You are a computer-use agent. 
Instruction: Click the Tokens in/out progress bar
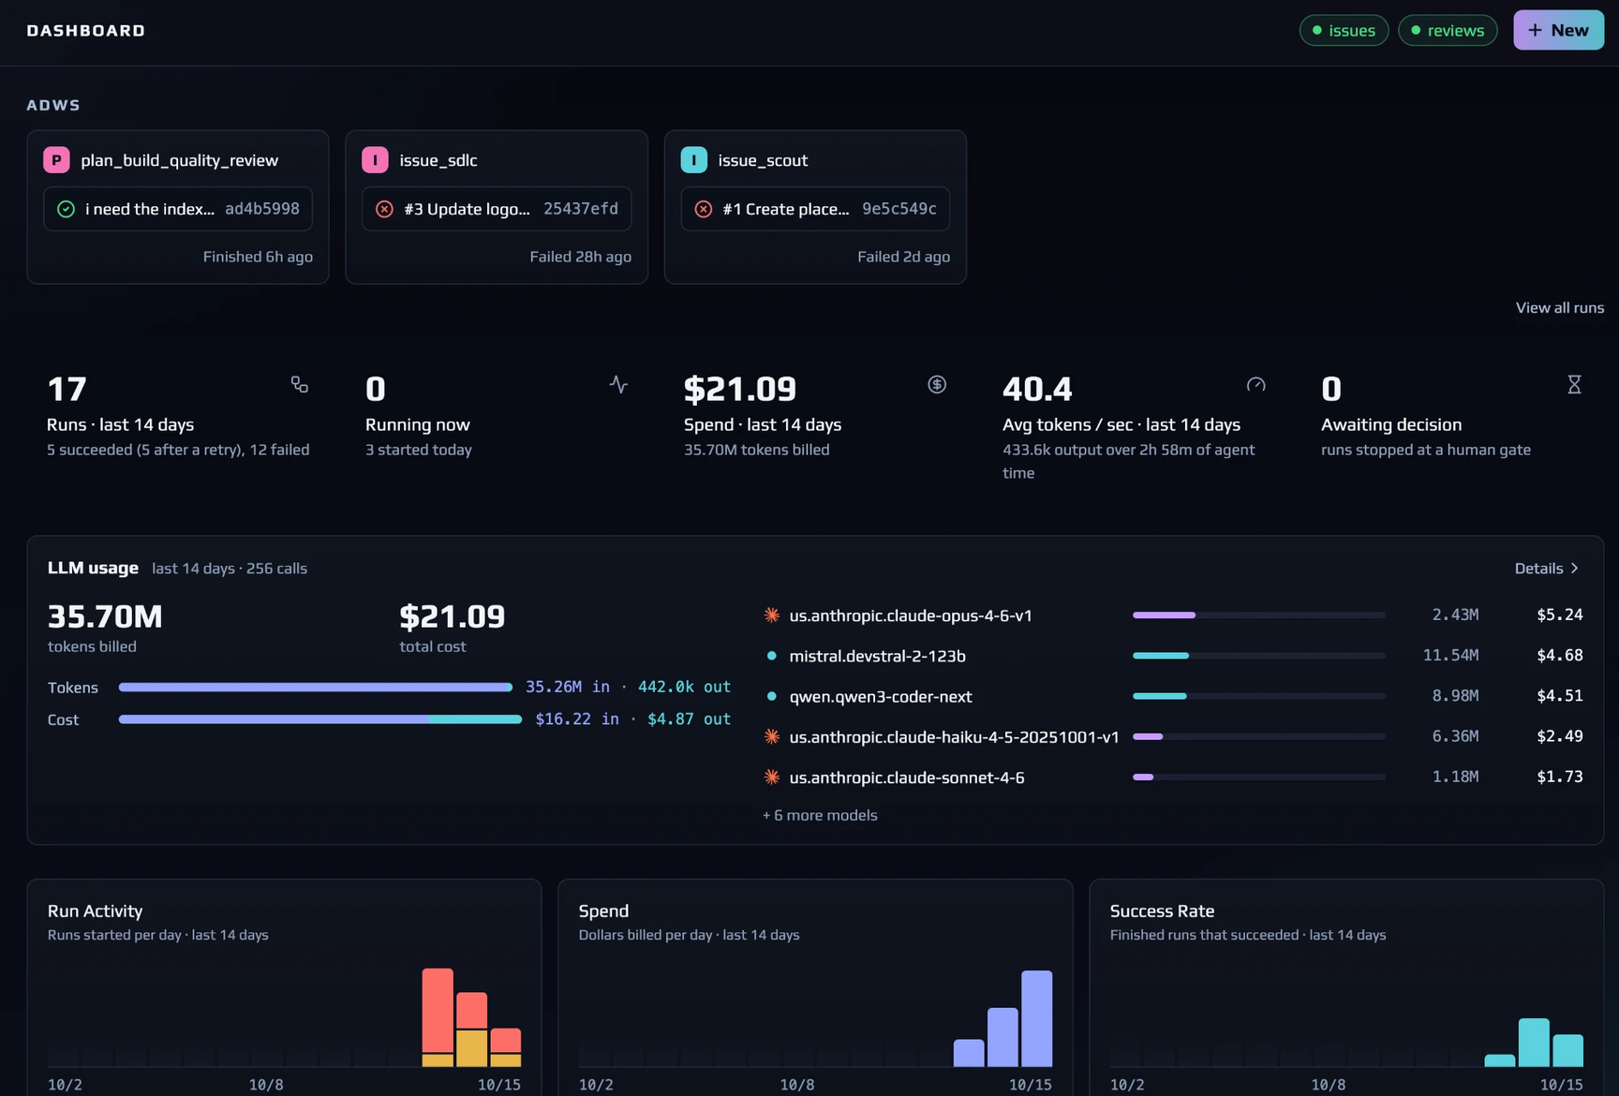coord(316,687)
